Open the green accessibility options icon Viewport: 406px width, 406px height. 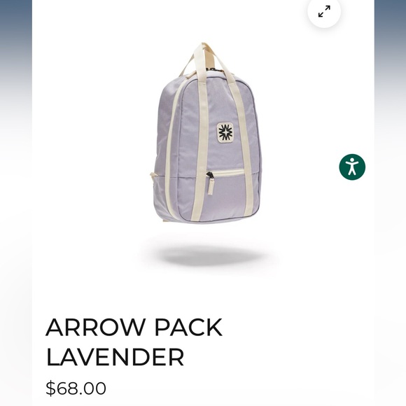pos(352,167)
